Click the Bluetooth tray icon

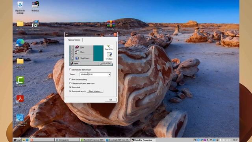coord(198,140)
